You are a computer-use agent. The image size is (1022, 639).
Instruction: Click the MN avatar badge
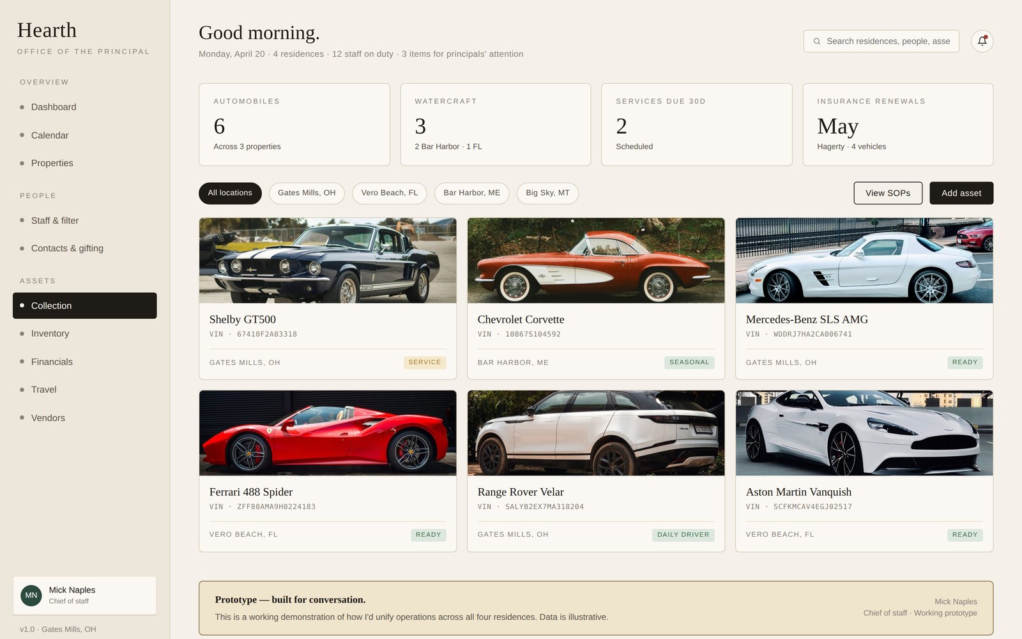point(31,596)
